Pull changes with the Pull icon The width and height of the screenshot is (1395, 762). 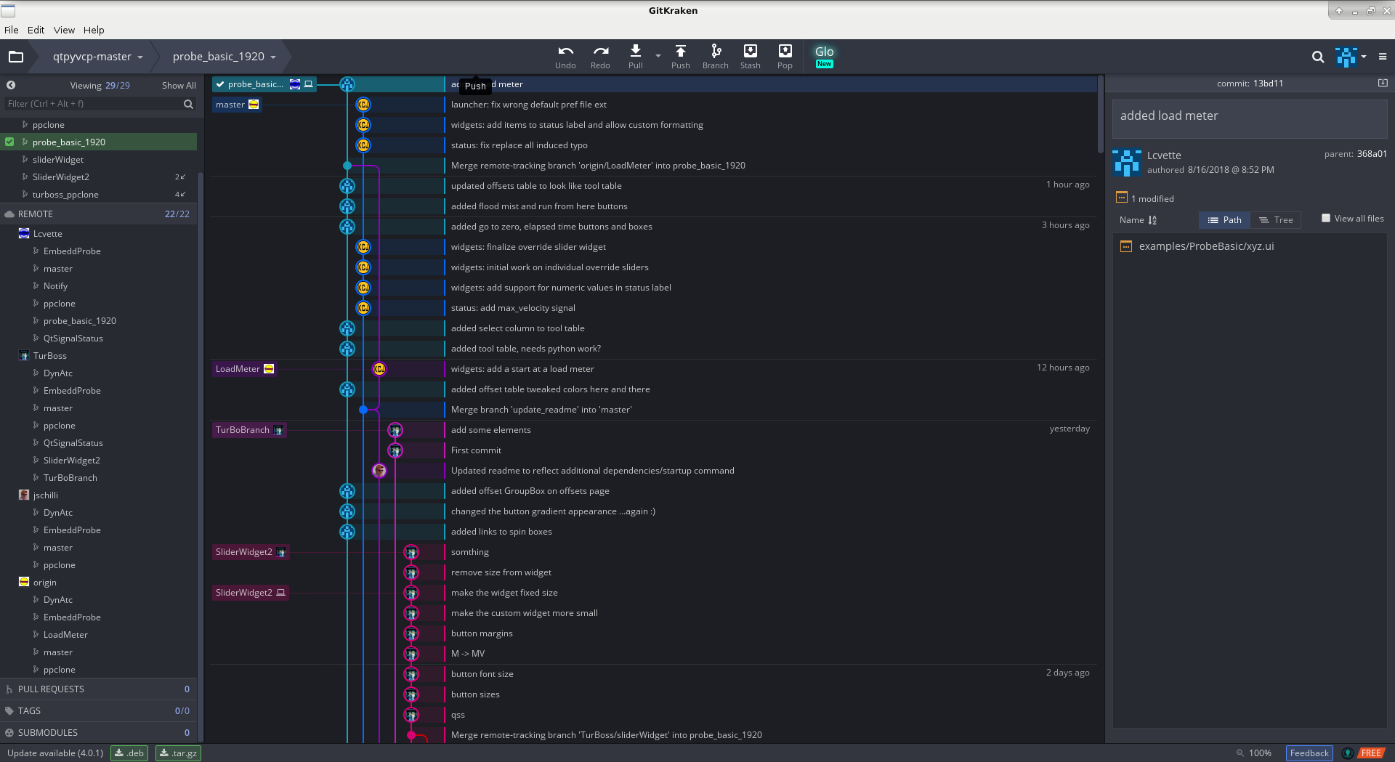(635, 57)
